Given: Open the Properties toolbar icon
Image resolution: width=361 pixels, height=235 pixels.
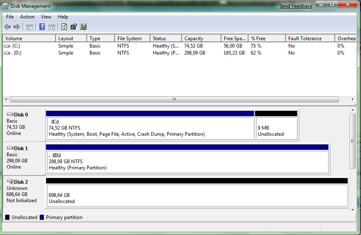Looking at the screenshot, I should tap(74, 27).
